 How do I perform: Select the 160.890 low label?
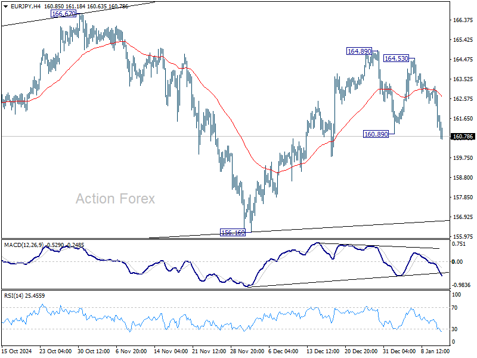coord(376,134)
